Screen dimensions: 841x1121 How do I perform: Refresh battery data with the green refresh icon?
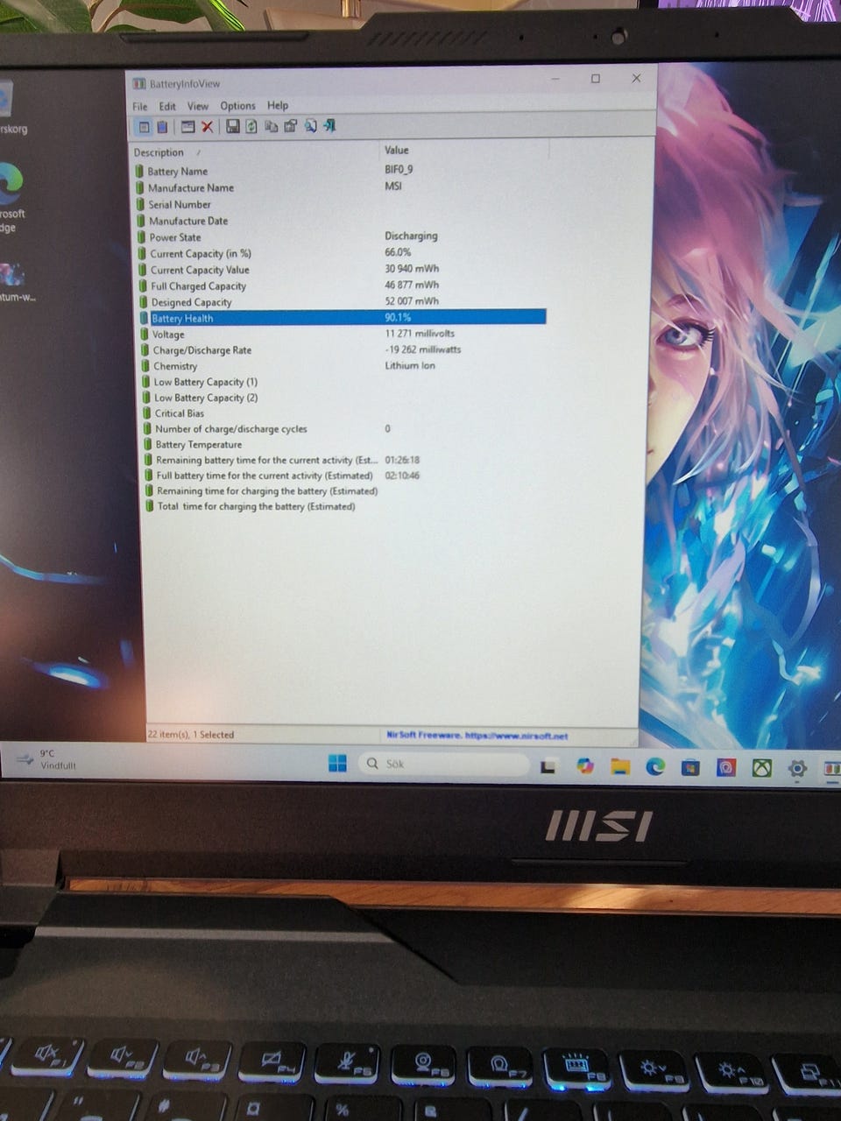pos(251,127)
